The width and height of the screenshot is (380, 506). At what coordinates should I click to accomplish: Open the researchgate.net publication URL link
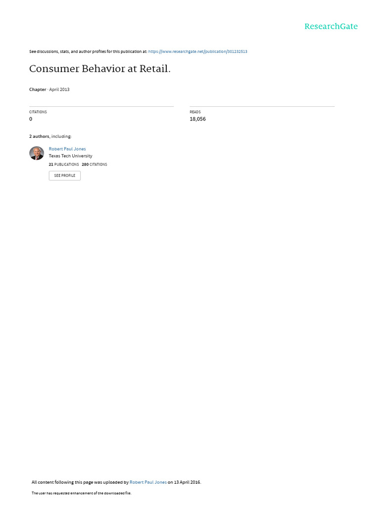point(197,51)
